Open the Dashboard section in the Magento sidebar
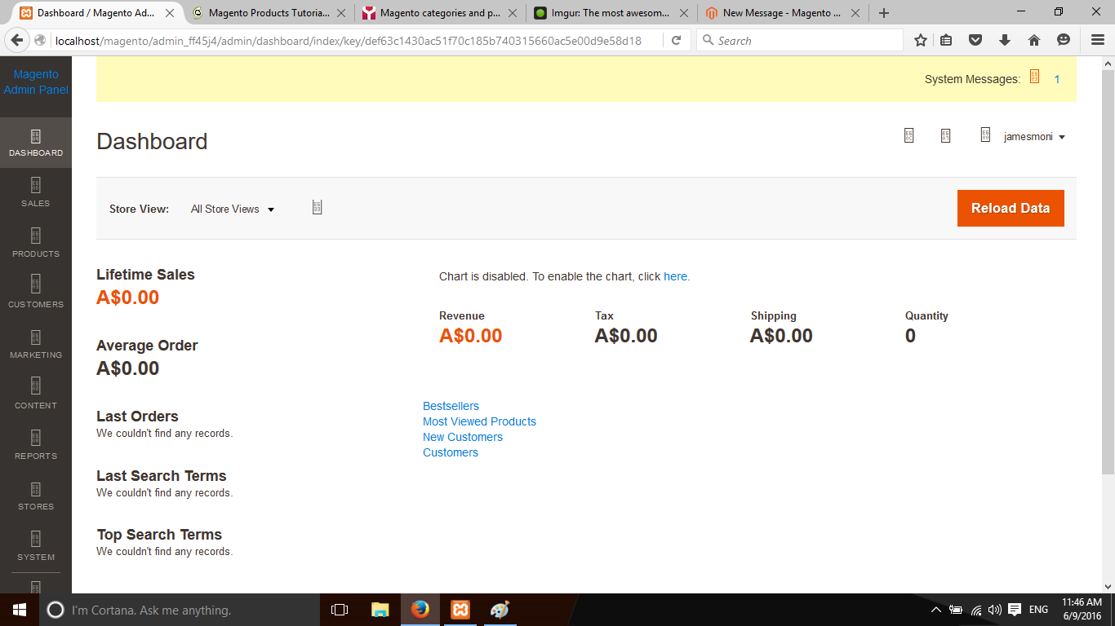 coord(36,143)
